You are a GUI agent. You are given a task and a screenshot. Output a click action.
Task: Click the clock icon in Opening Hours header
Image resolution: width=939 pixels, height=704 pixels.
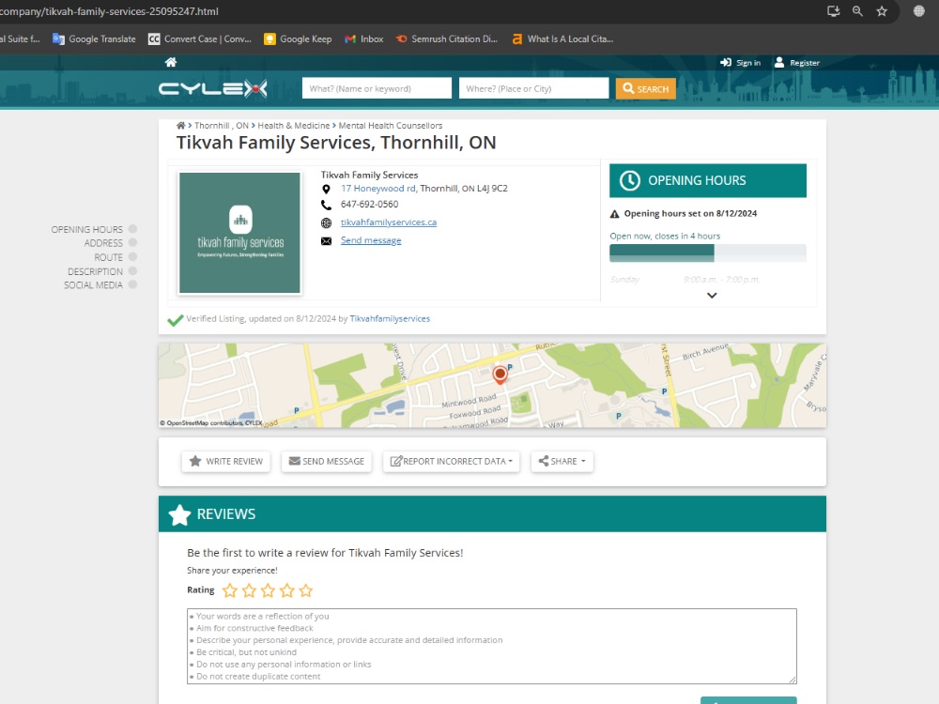[x=629, y=180]
